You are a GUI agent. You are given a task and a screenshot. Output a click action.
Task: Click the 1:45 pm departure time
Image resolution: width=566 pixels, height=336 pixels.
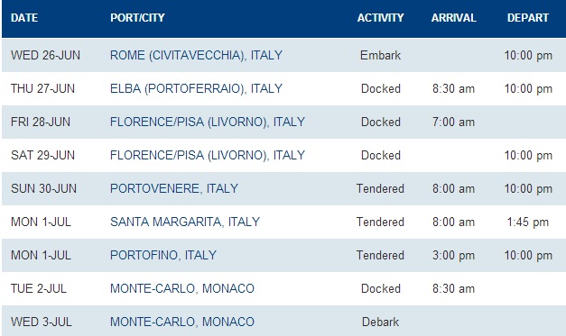tap(528, 222)
